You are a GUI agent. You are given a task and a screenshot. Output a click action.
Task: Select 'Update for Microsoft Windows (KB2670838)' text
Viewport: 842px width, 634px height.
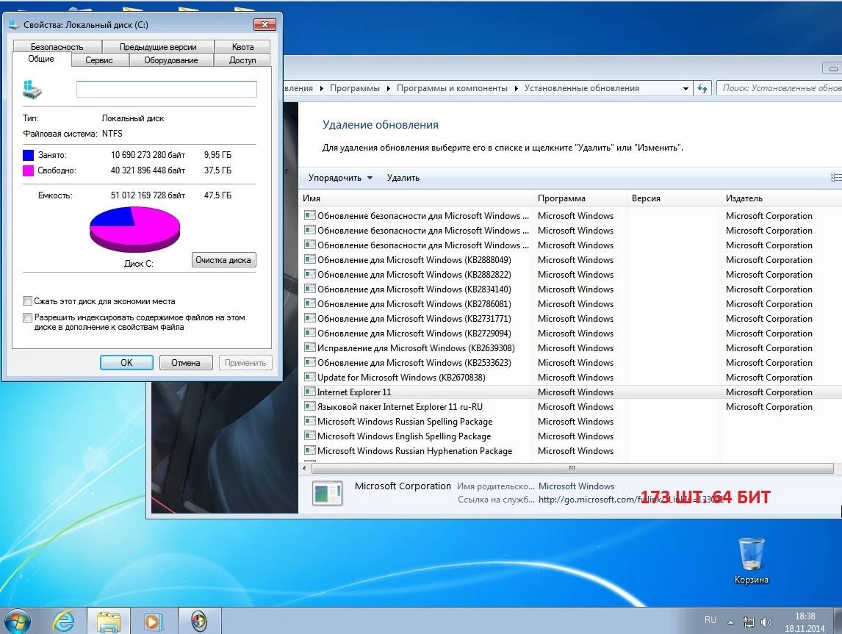pyautogui.click(x=401, y=378)
